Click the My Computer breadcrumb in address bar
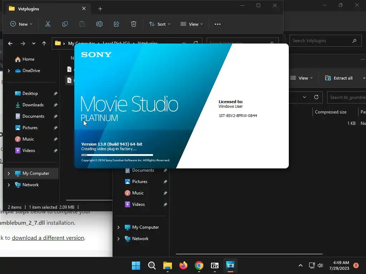The image size is (366, 274). tap(81, 43)
